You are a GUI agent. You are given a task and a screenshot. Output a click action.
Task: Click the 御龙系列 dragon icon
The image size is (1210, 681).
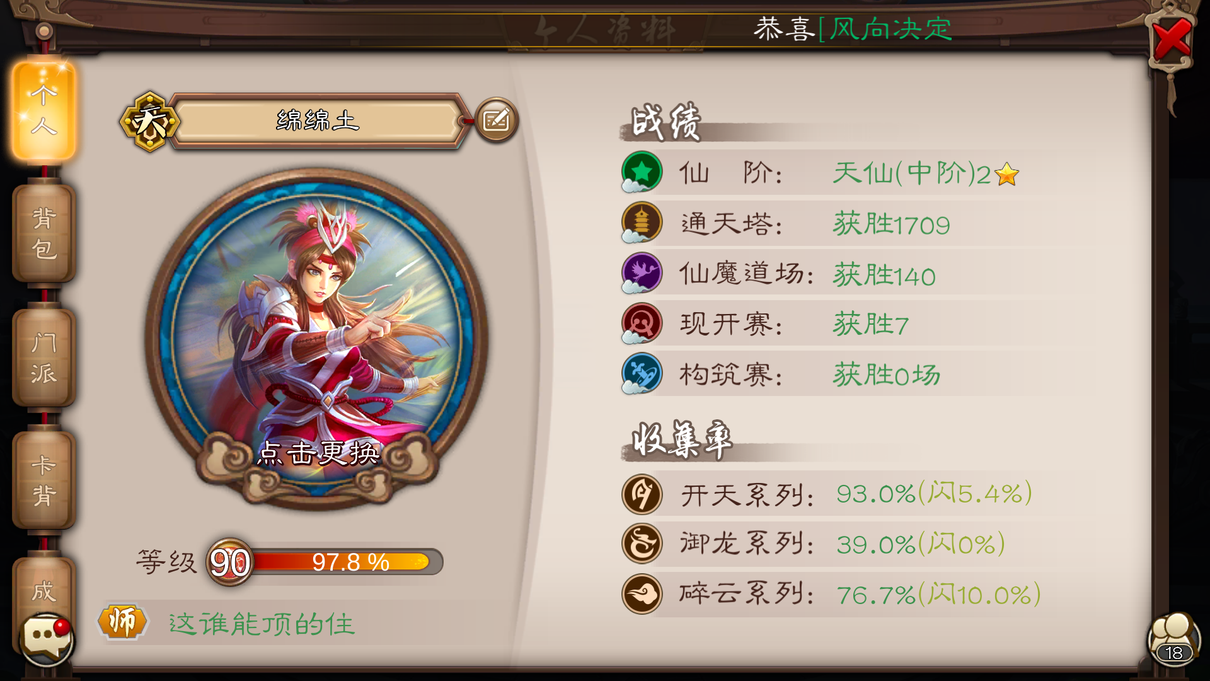(642, 544)
